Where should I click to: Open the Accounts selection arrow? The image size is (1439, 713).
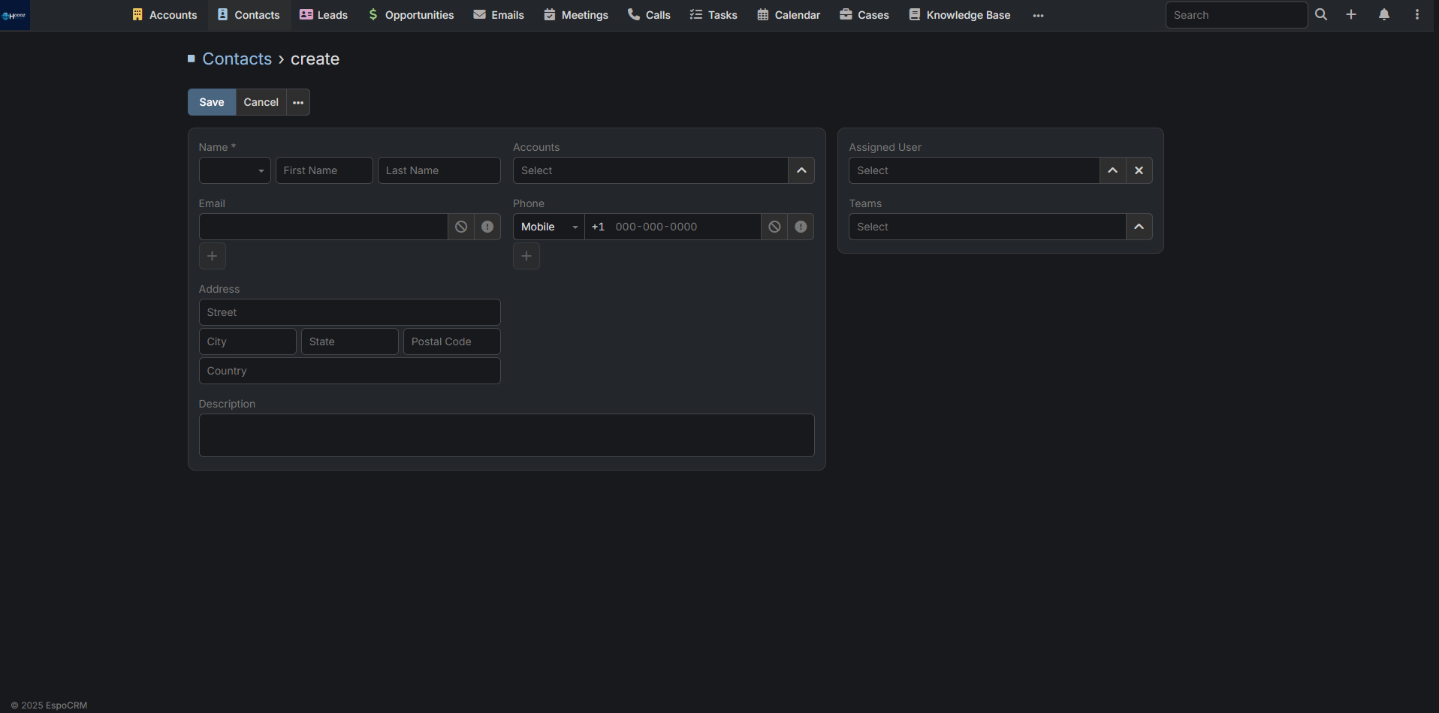[x=801, y=170]
